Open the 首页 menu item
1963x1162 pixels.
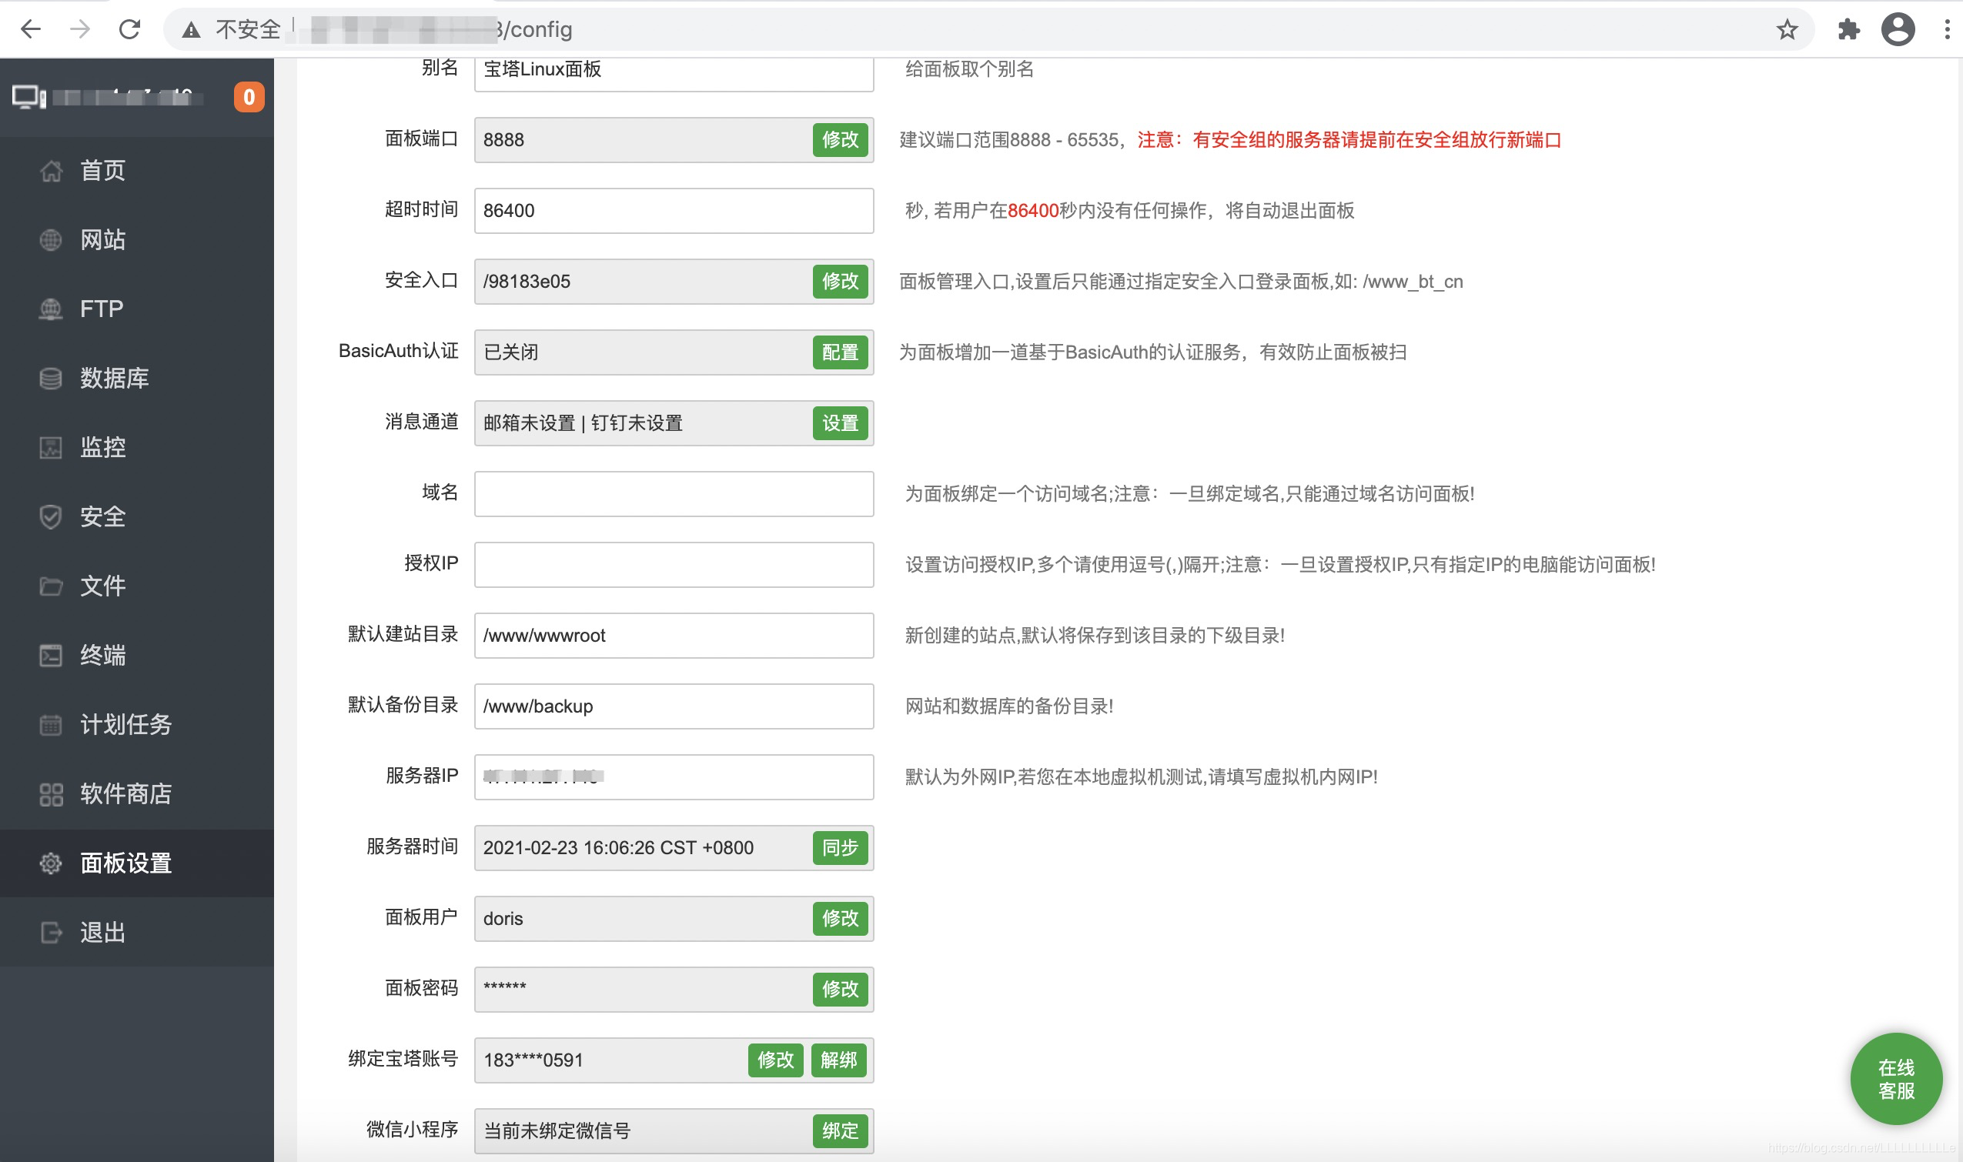(137, 171)
